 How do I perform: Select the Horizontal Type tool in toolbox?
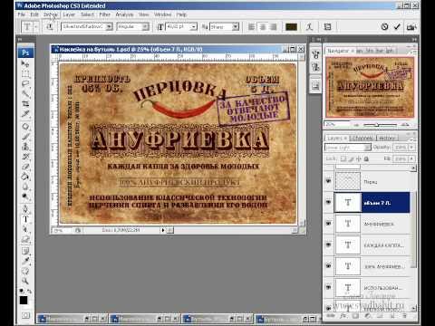click(x=25, y=219)
